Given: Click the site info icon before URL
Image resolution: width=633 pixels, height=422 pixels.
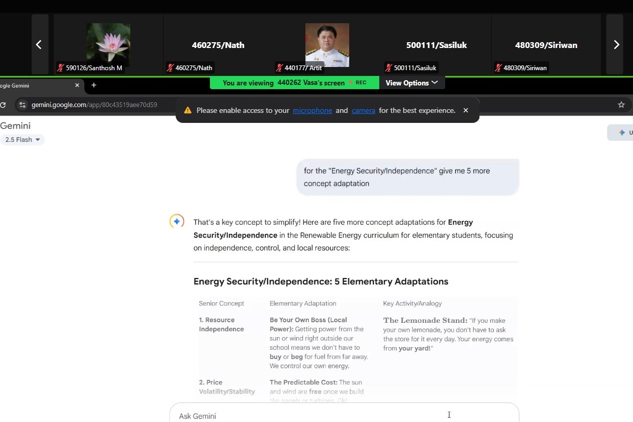Looking at the screenshot, I should click(22, 105).
